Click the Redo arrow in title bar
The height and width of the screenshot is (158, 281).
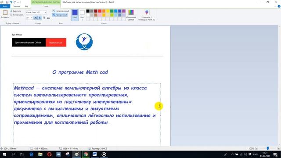point(15,2)
